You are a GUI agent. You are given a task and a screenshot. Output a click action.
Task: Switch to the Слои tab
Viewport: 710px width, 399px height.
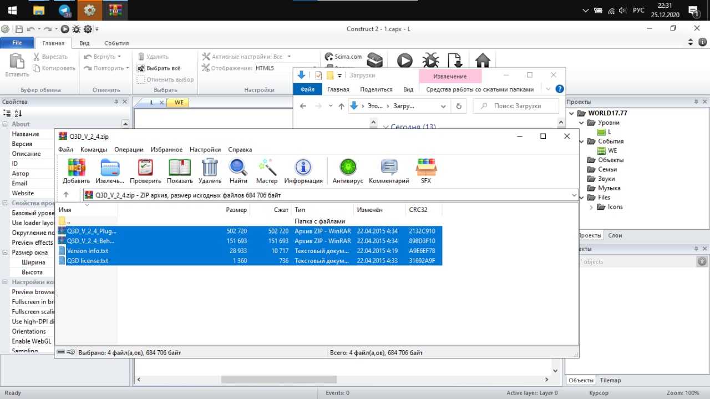[x=615, y=235]
